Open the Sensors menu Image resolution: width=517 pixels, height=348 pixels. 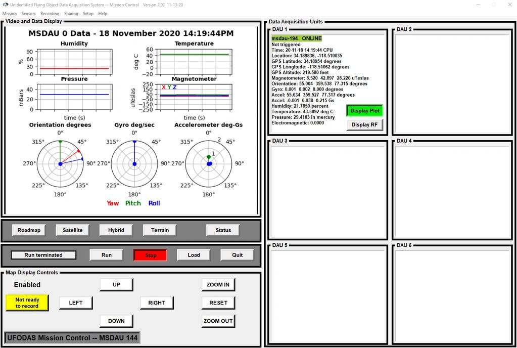[x=28, y=14]
